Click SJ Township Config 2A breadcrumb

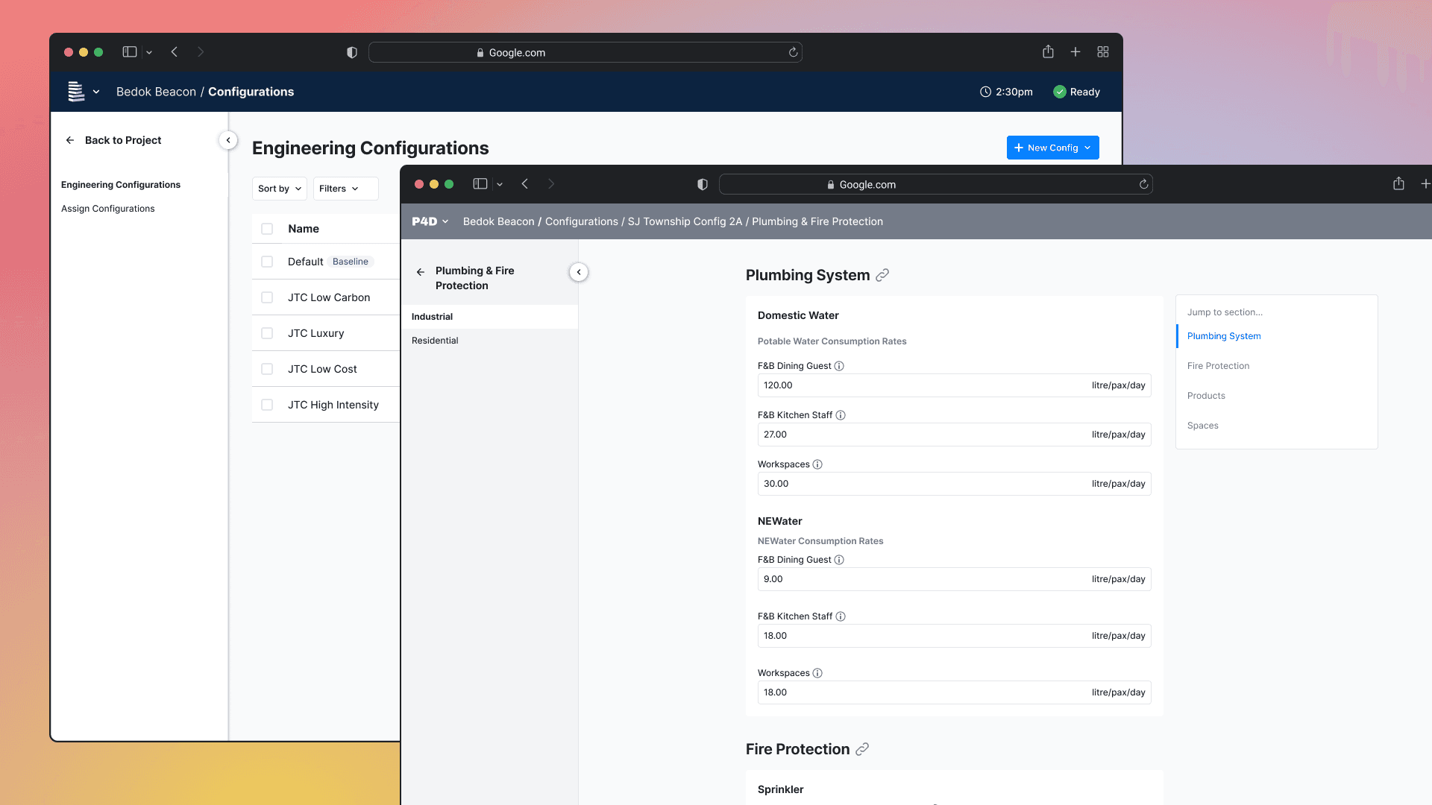[685, 221]
